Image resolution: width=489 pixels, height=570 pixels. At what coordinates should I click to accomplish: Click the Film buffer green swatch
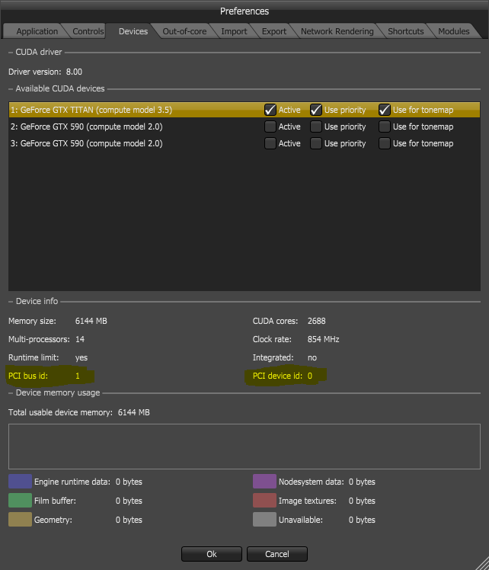20,501
